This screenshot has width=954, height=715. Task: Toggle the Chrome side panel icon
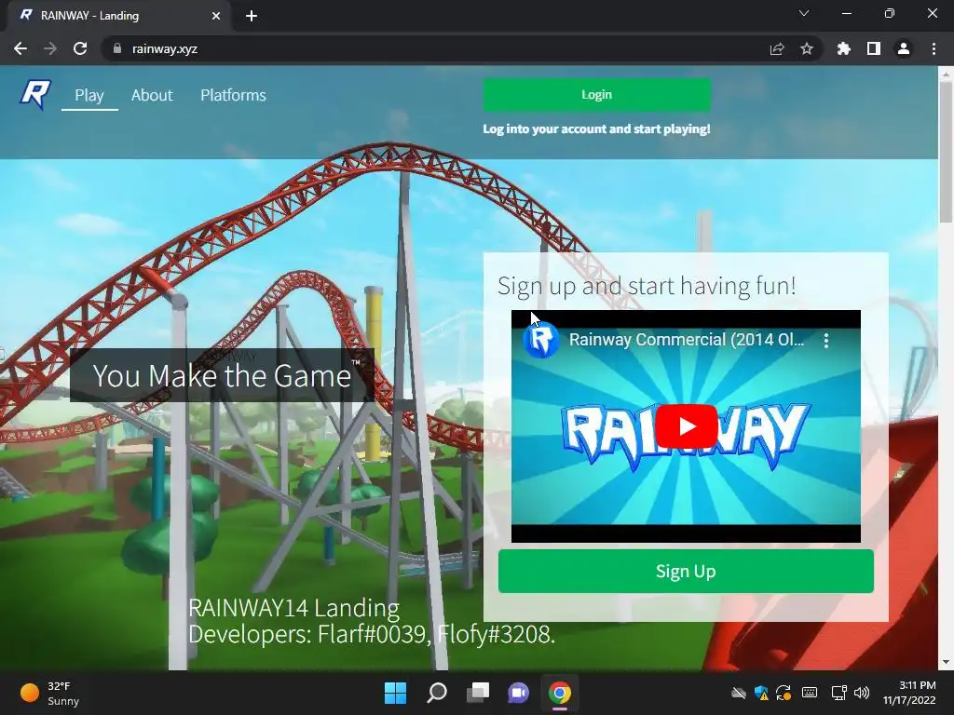pos(874,48)
